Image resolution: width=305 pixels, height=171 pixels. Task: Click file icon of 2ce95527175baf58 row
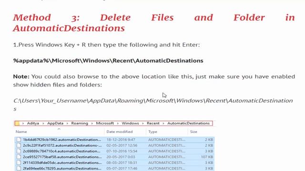pos(19,157)
